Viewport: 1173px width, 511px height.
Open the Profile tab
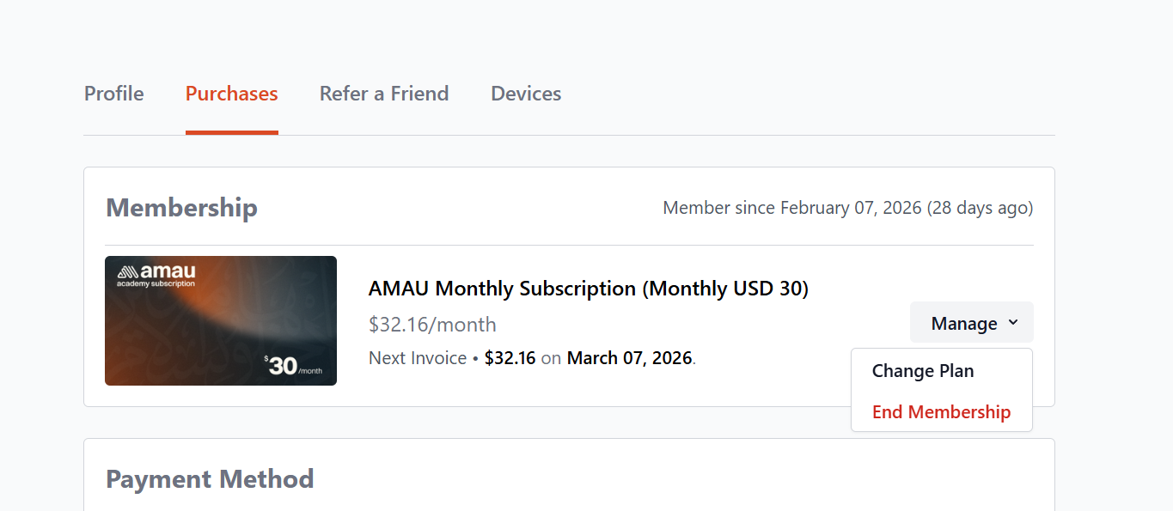[113, 94]
